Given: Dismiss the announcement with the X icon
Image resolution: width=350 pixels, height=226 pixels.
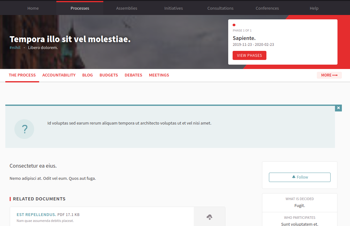Looking at the screenshot, I should coord(338,108).
